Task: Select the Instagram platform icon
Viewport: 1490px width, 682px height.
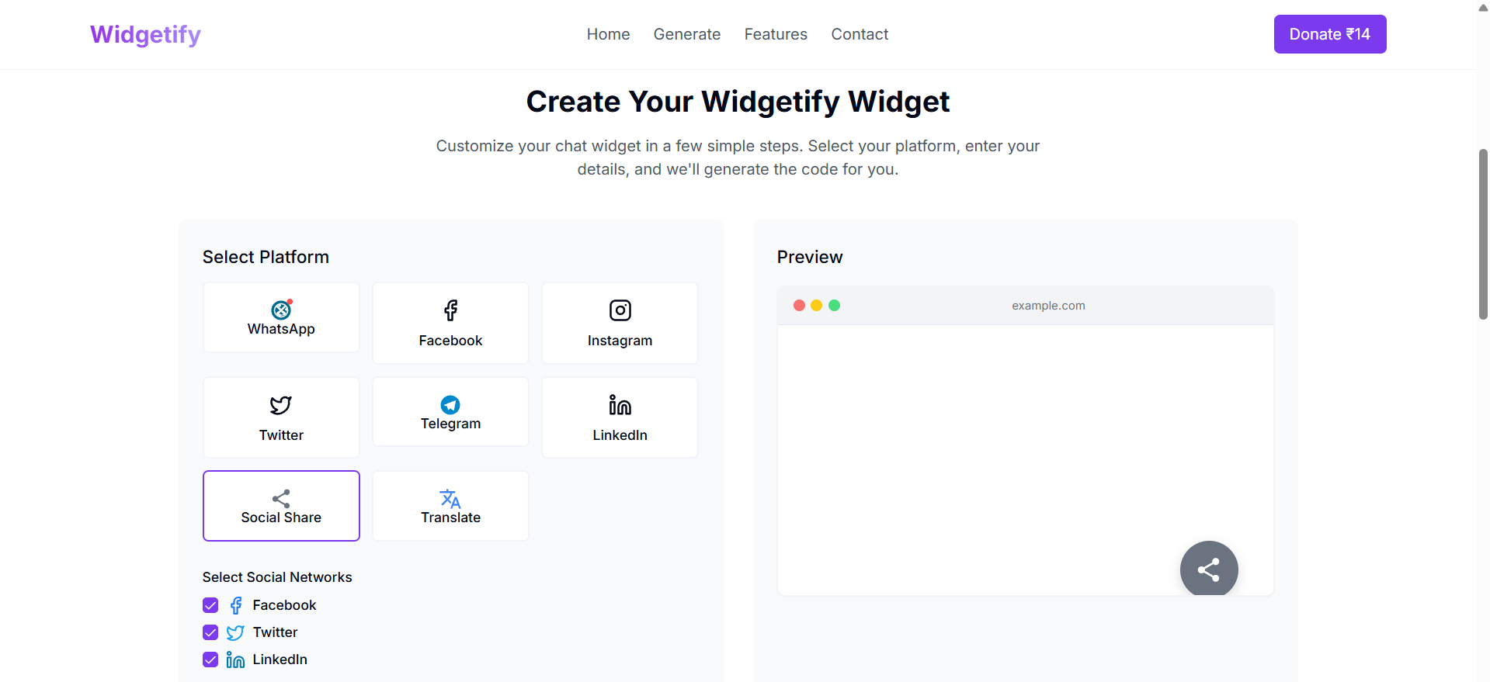Action: [x=620, y=310]
